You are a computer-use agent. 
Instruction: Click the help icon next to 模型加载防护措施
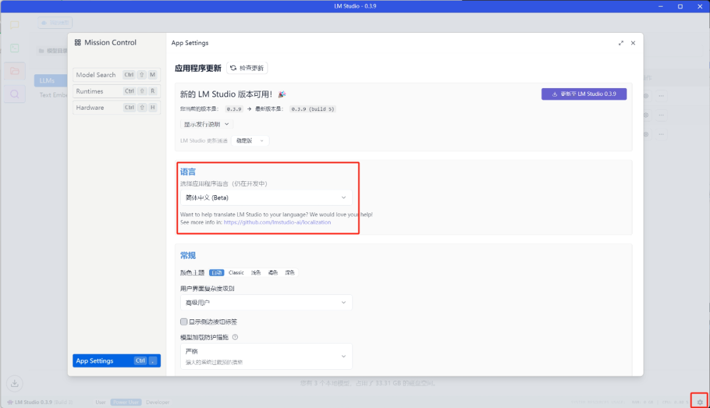coord(235,337)
